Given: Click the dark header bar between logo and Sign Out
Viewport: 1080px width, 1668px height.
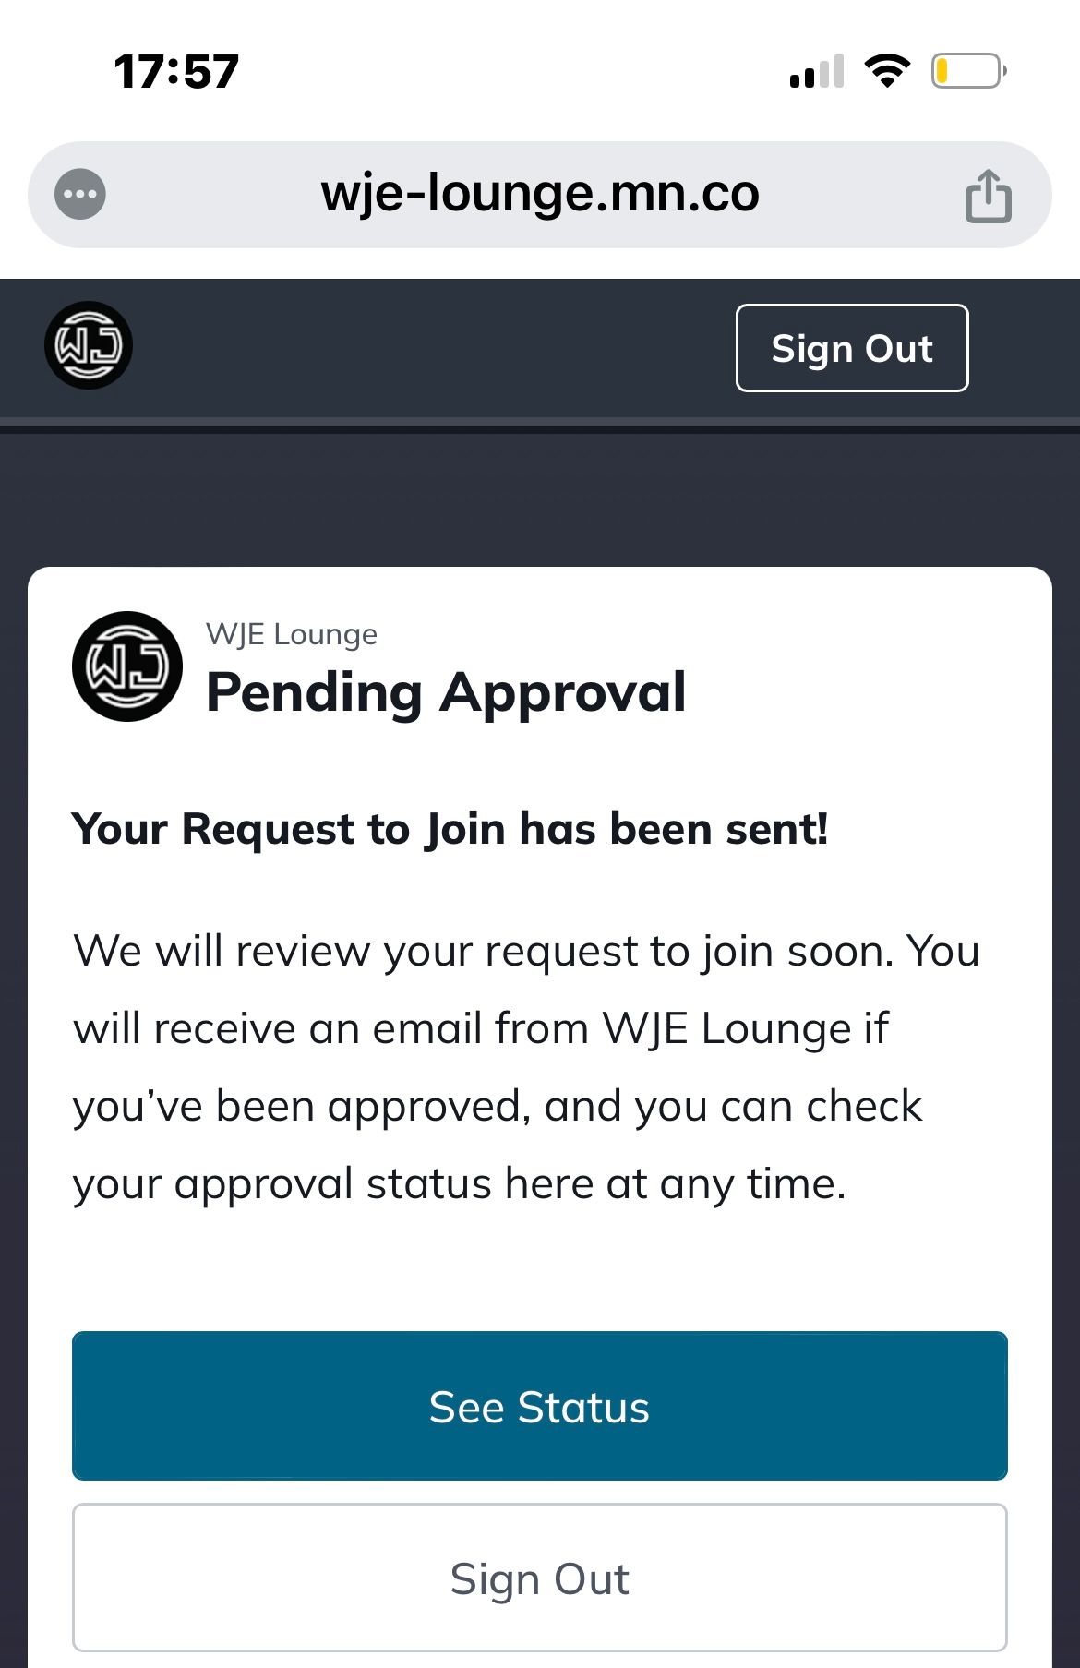Looking at the screenshot, I should (434, 347).
